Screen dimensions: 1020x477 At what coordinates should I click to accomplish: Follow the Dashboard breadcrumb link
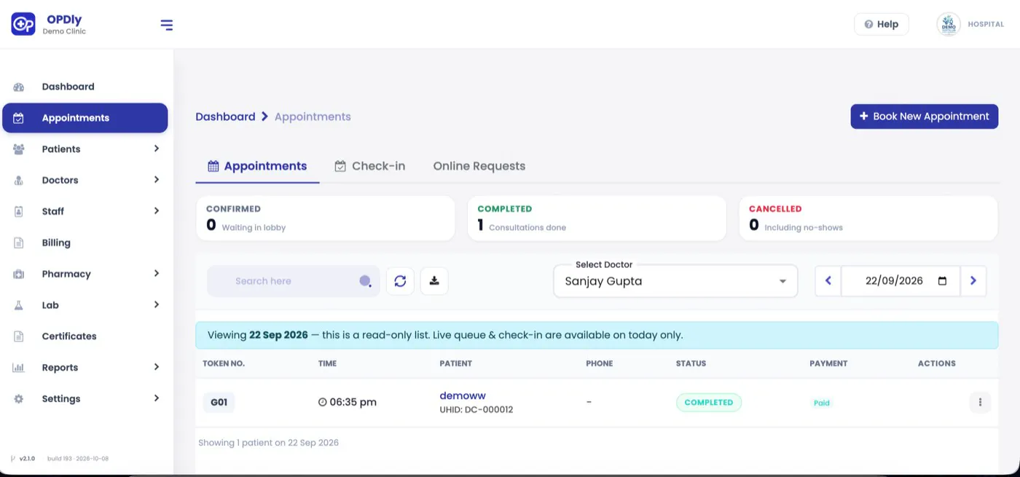tap(225, 117)
